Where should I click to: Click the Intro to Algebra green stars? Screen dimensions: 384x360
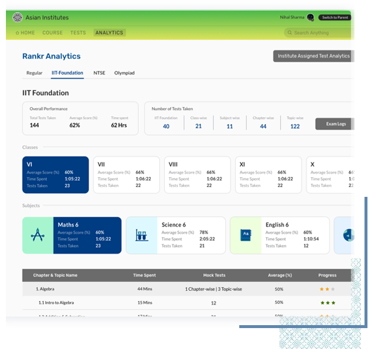click(x=328, y=303)
